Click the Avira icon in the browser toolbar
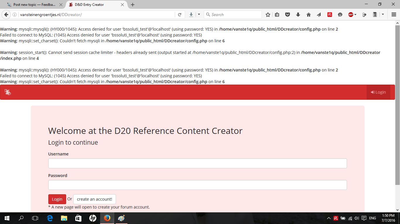This screenshot has width=400, height=224. click(329, 15)
